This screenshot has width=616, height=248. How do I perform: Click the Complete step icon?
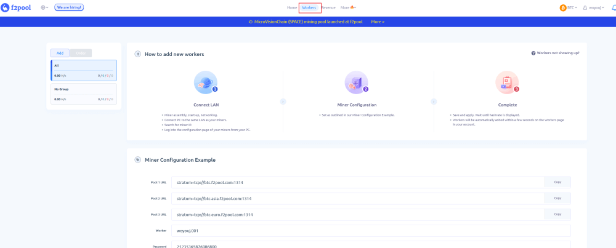[x=507, y=82]
